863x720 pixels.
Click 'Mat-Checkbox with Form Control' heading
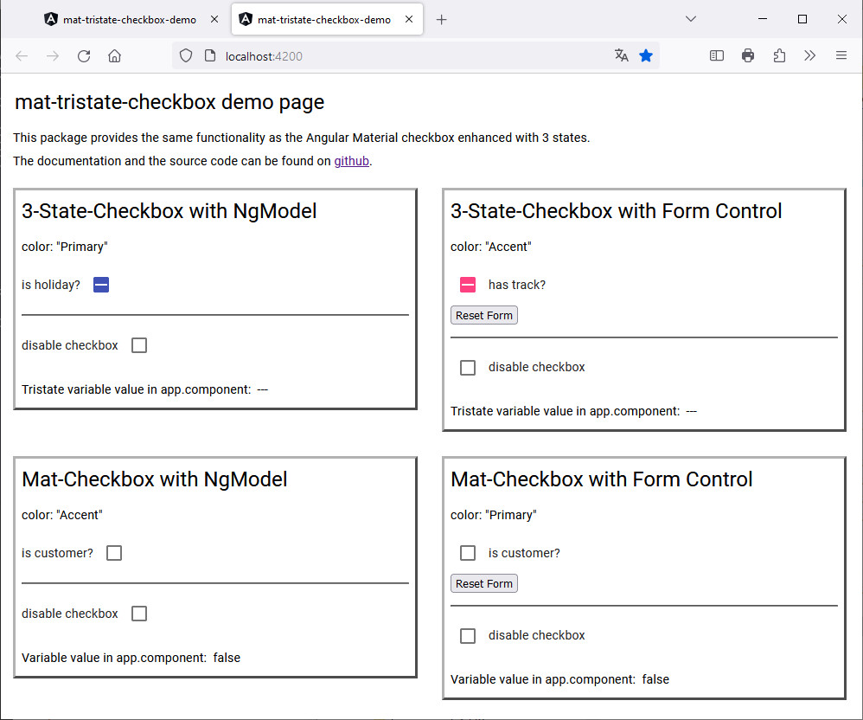pyautogui.click(x=601, y=479)
